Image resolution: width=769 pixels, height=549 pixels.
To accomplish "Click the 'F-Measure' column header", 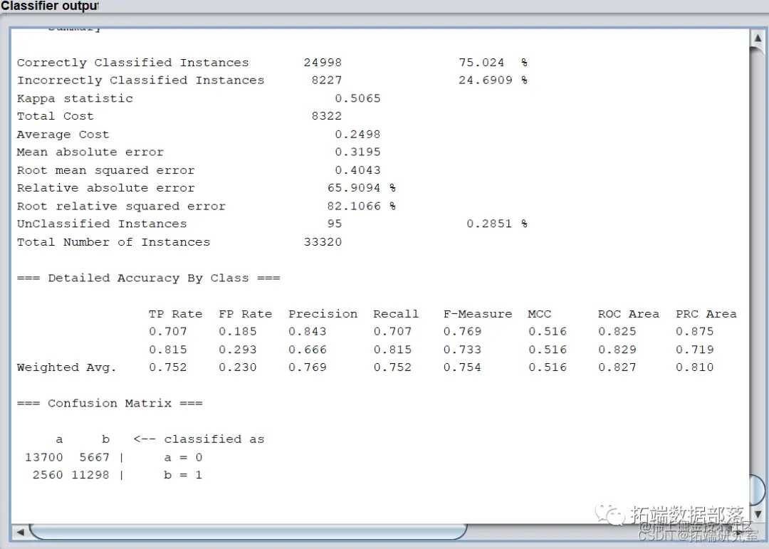I will [x=478, y=314].
